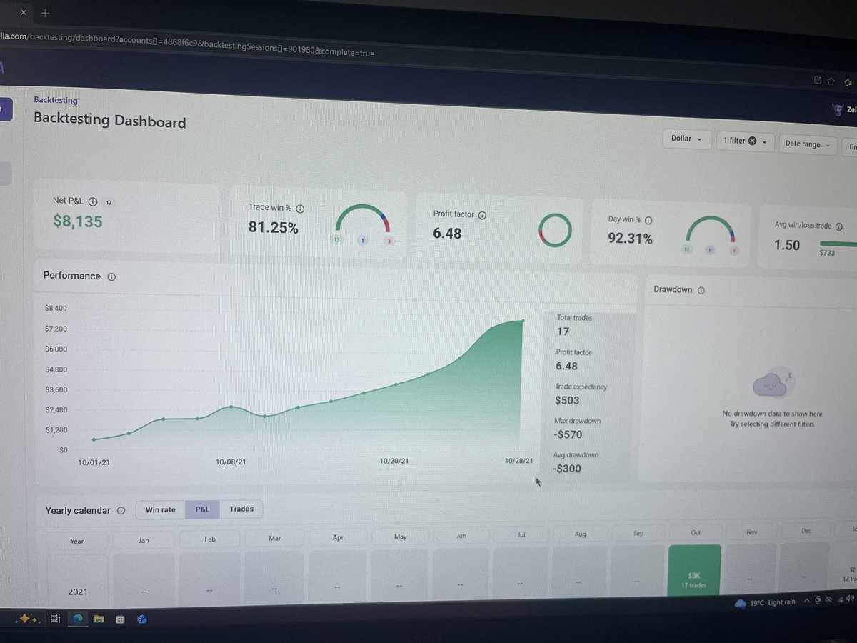Click the Yearly calendar info icon
Image resolution: width=857 pixels, height=643 pixels.
pyautogui.click(x=121, y=511)
